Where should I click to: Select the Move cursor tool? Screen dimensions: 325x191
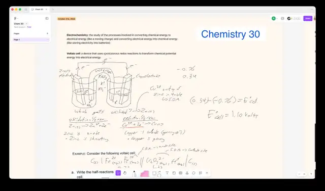(x=118, y=173)
